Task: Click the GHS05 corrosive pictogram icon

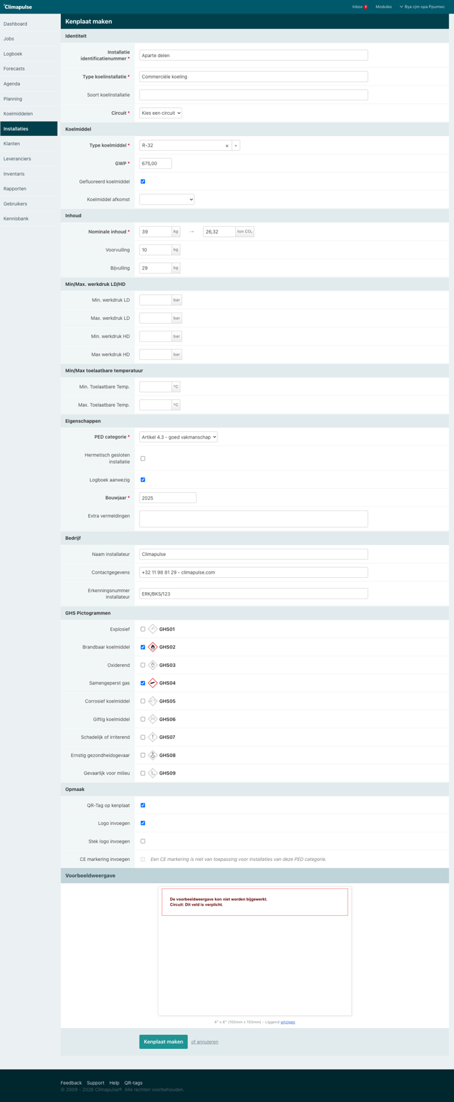Action: click(152, 701)
